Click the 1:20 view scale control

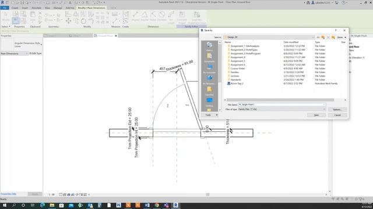point(51,194)
